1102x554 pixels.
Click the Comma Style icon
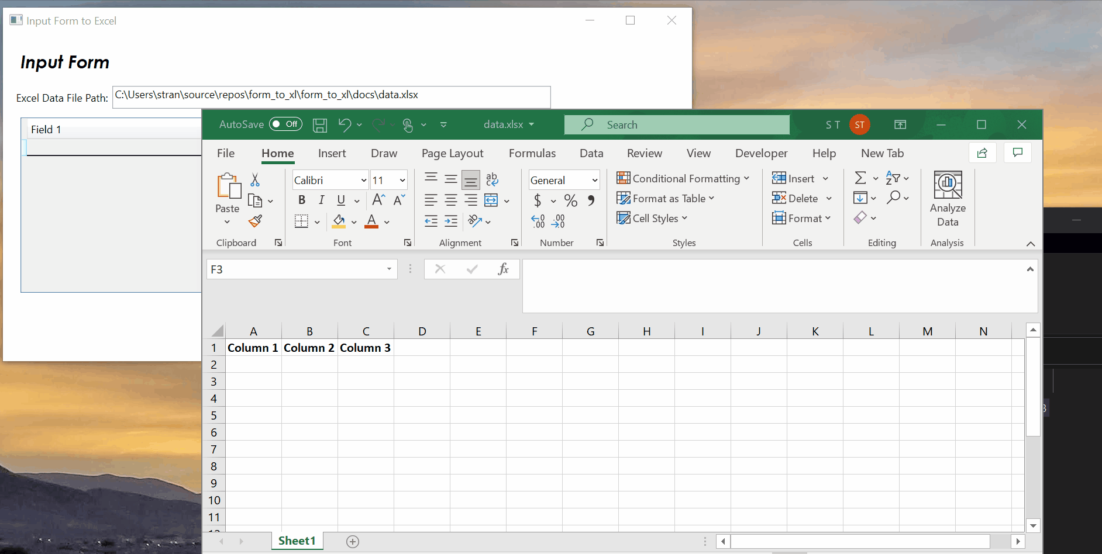tap(591, 200)
